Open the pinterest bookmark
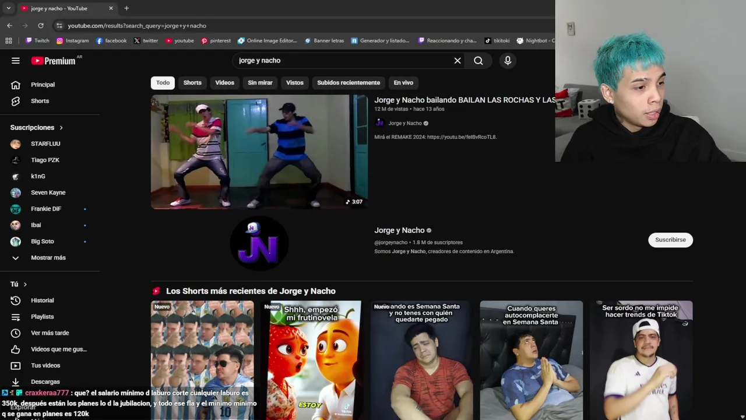The height and width of the screenshot is (420, 746). (x=216, y=41)
